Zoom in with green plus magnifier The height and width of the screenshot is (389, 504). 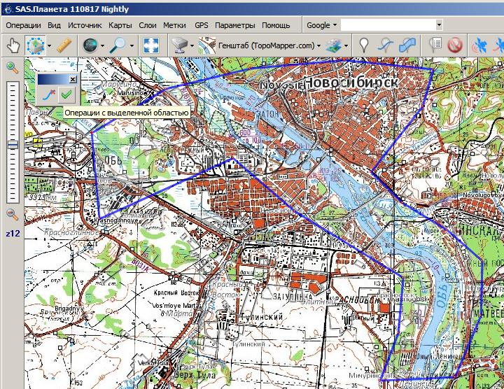point(12,67)
